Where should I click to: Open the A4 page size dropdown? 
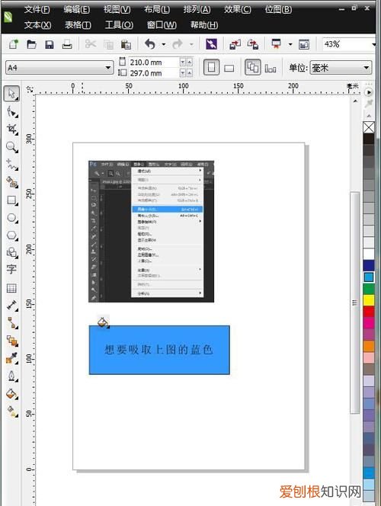tap(59, 68)
